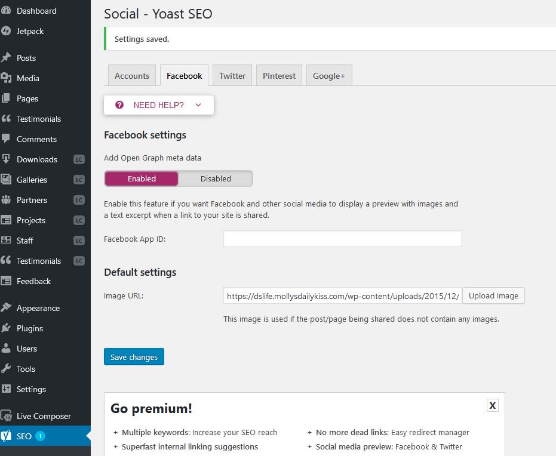Open the NEED HELP? button
The image size is (556, 456).
tap(159, 105)
